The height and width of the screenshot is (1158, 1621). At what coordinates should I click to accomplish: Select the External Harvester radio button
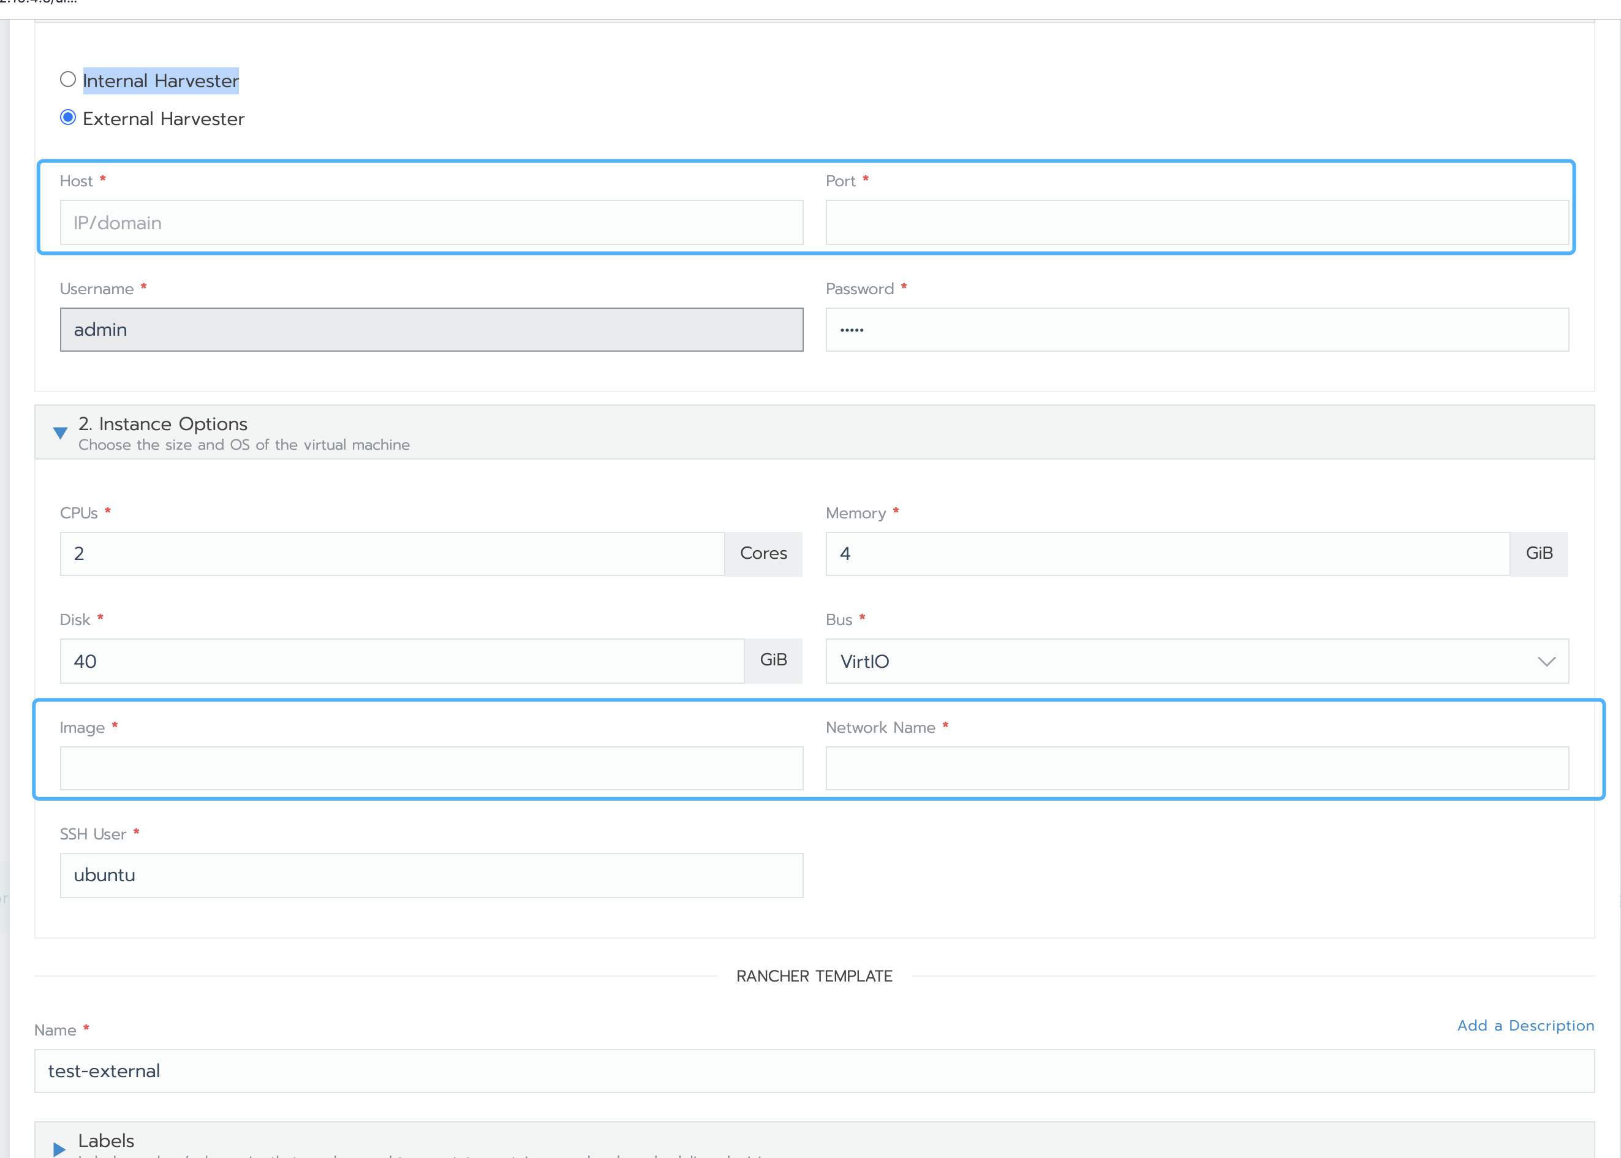pos(68,117)
